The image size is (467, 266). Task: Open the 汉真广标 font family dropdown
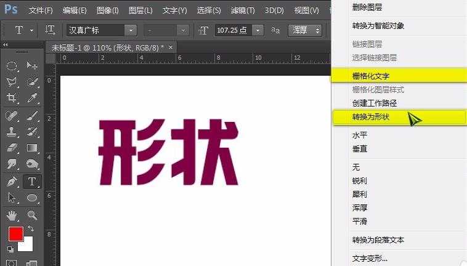[x=131, y=30]
